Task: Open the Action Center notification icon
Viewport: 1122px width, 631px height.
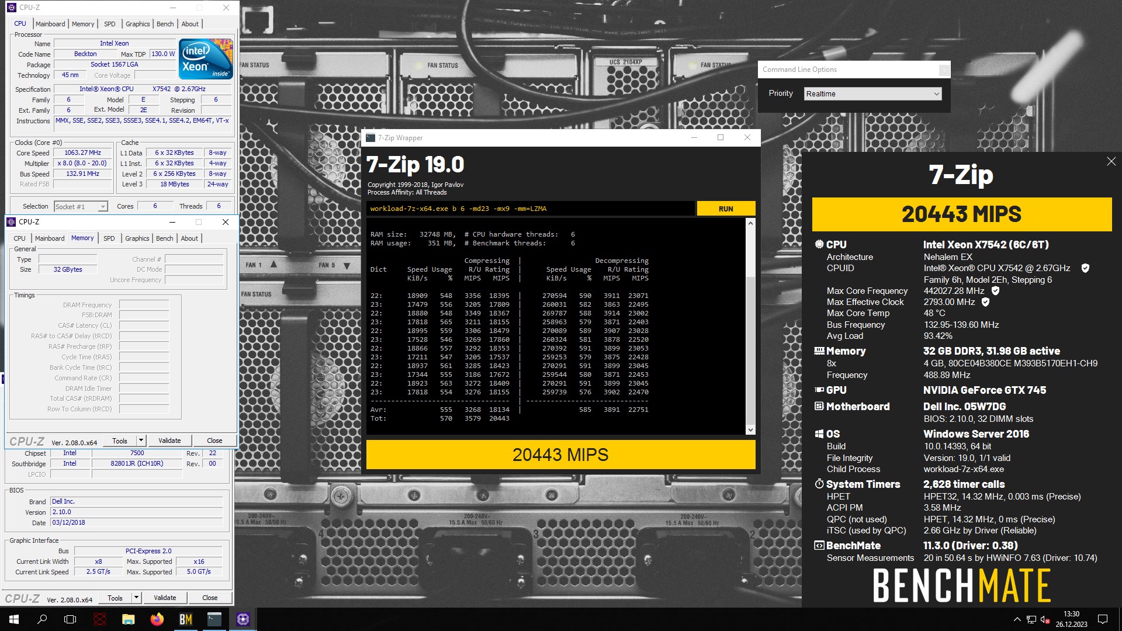Action: pyautogui.click(x=1103, y=619)
